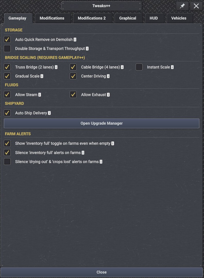
Task: Click the Open Upgrade Manager button
Action: point(101,123)
